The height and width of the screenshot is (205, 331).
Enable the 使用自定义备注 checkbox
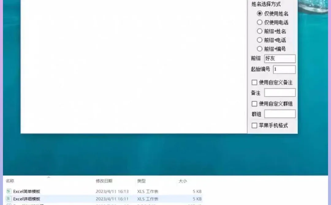click(x=254, y=82)
